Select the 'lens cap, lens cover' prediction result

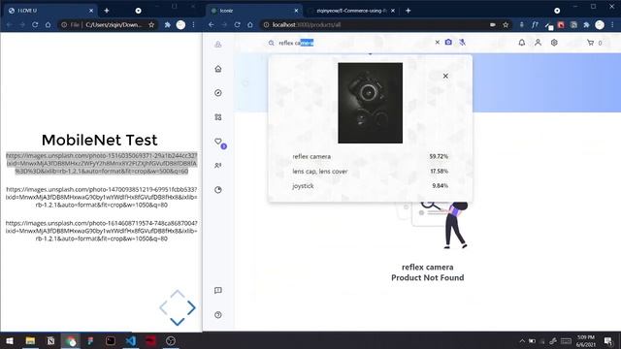320,172
